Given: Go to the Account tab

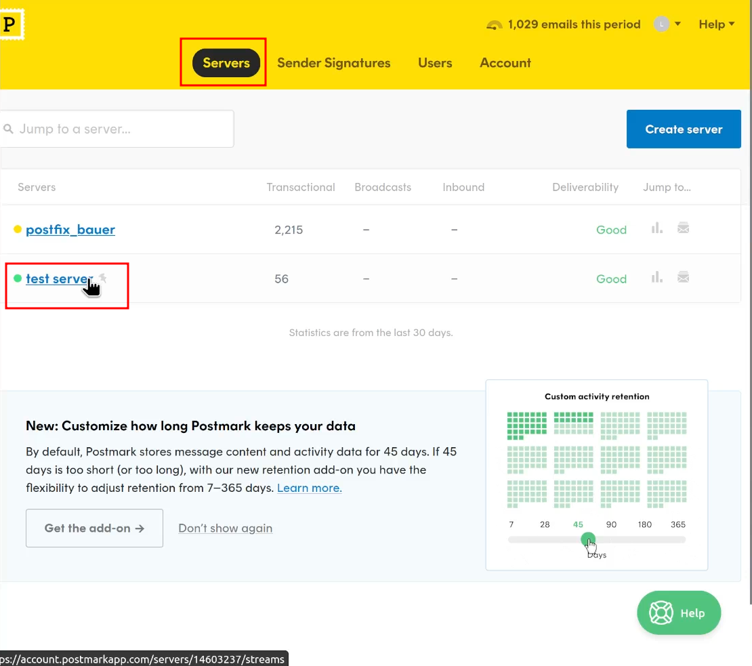Looking at the screenshot, I should (505, 63).
